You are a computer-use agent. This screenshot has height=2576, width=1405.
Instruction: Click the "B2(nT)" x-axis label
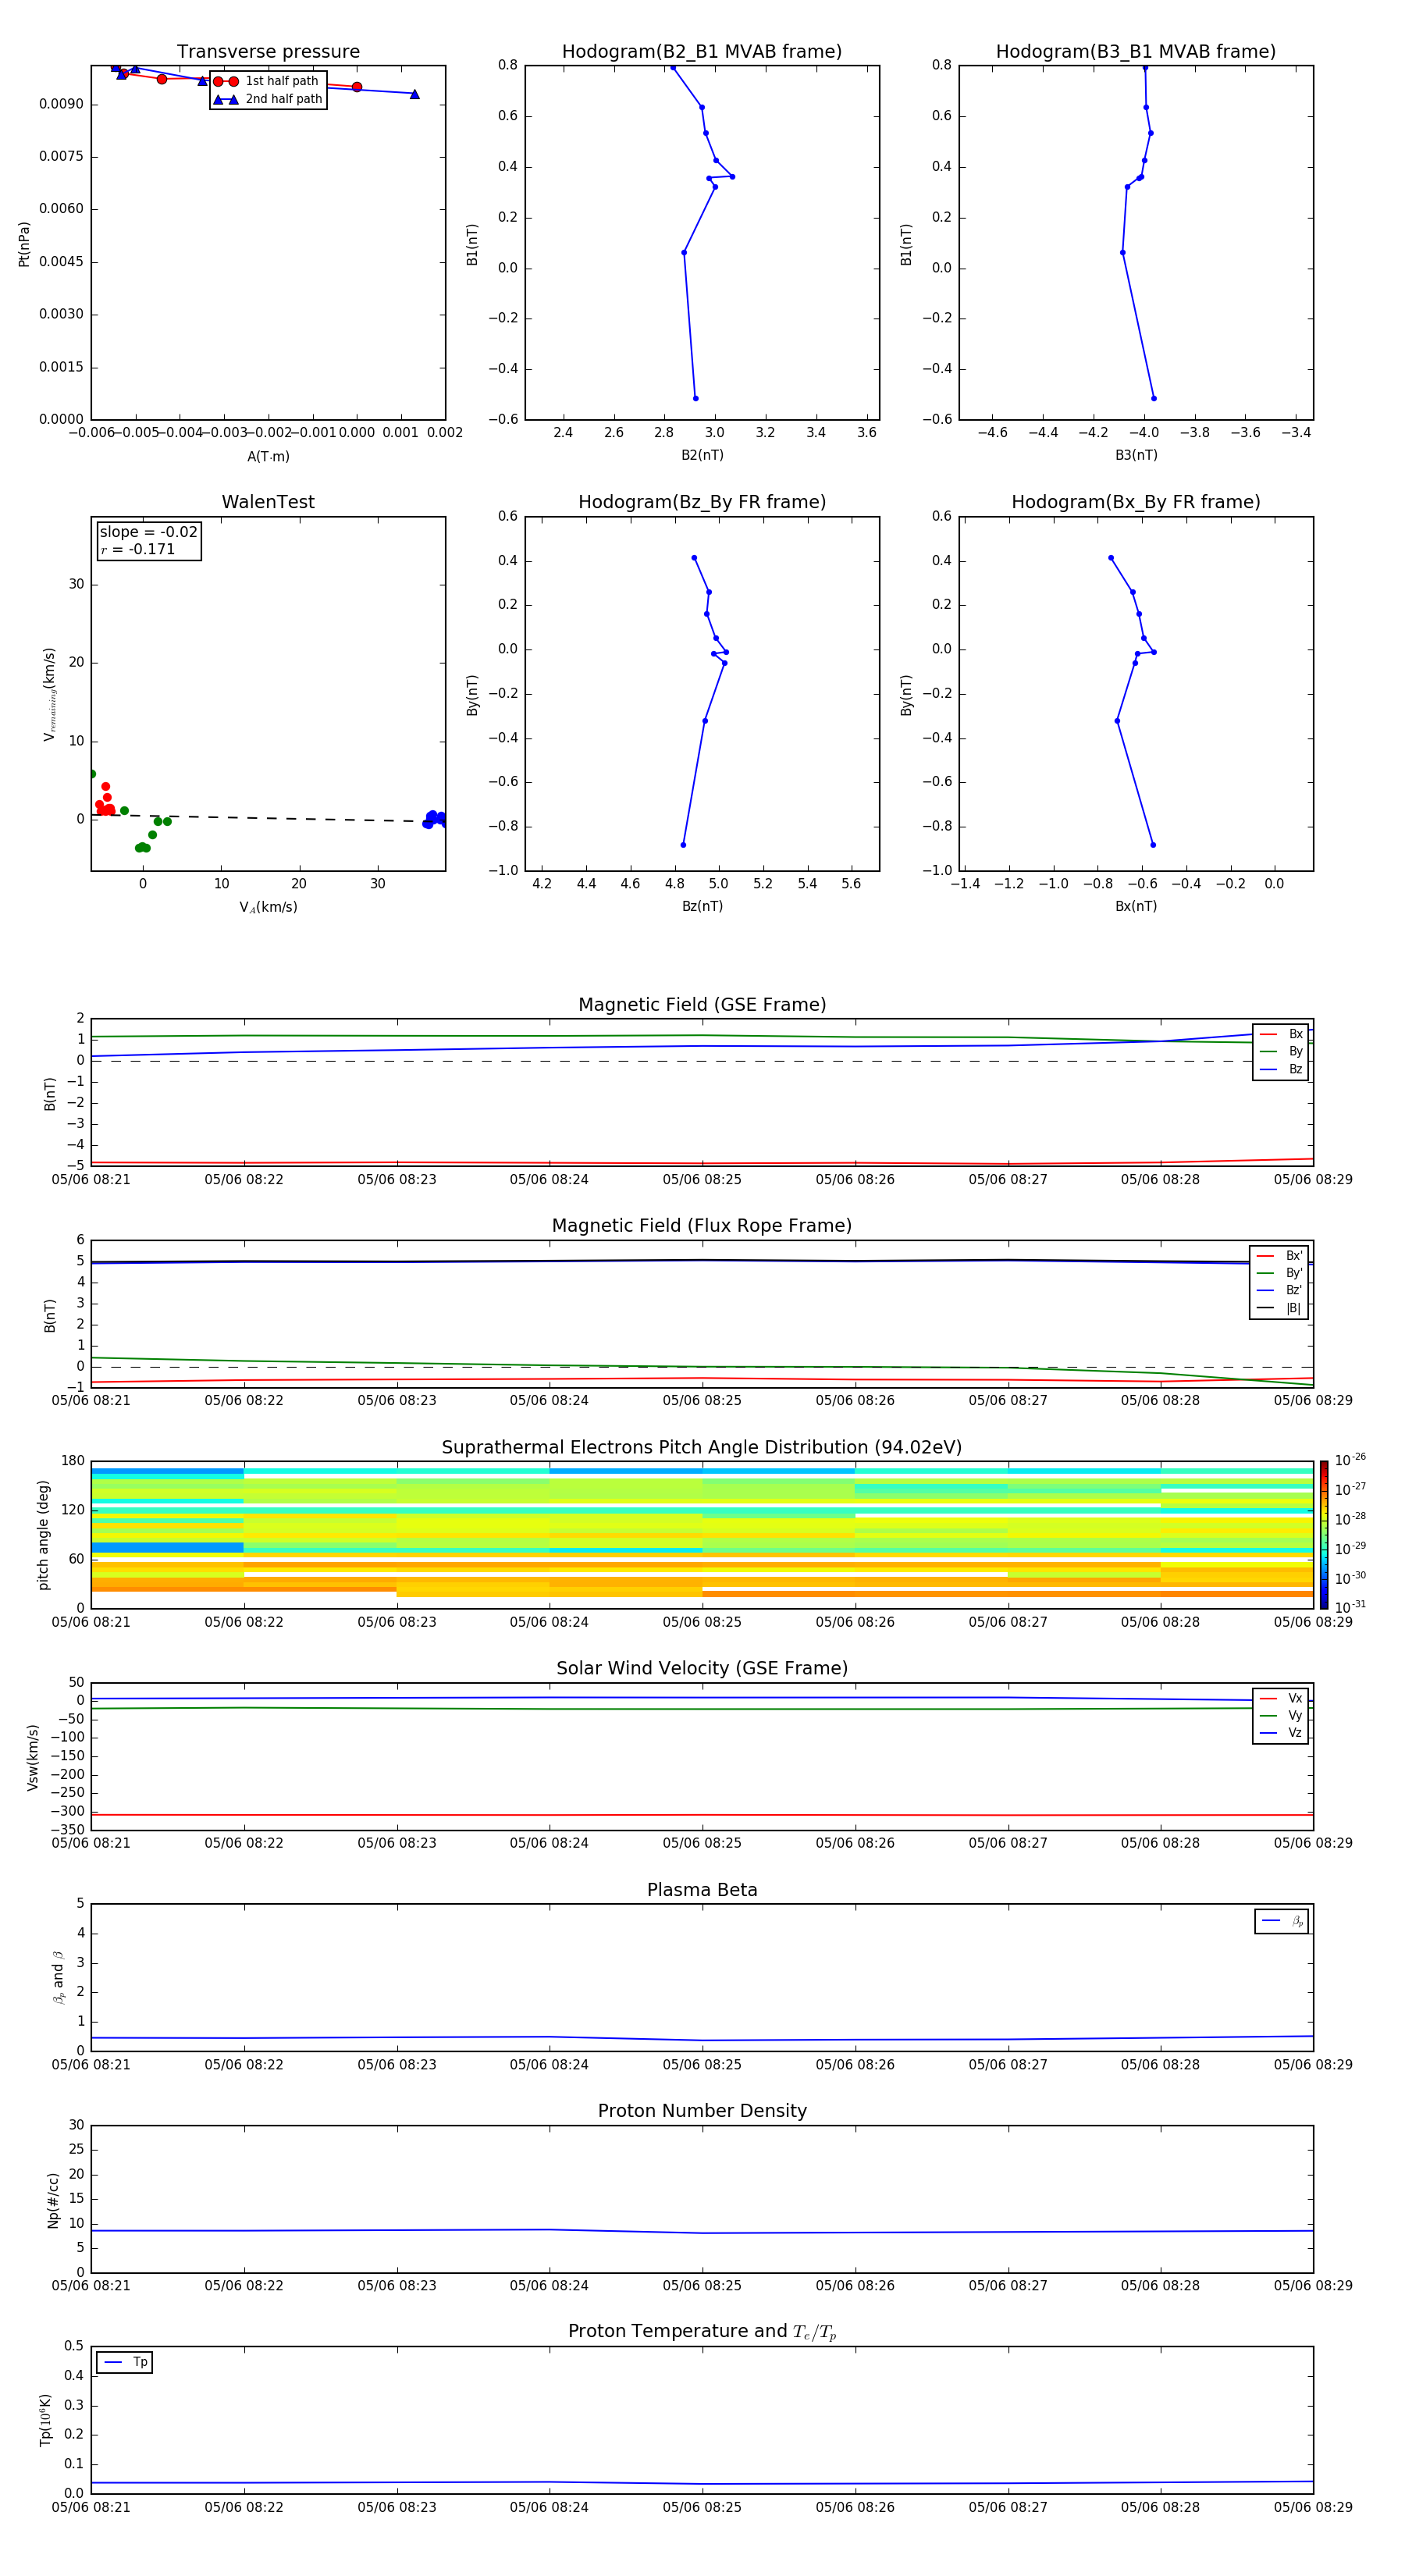click(x=702, y=455)
